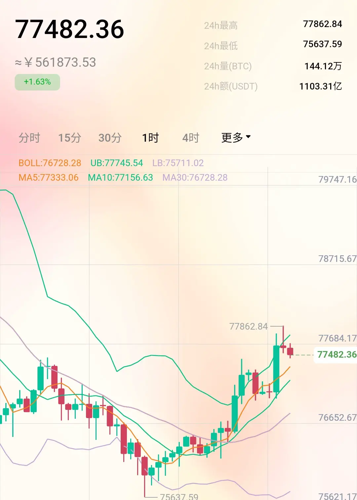The height and width of the screenshot is (500, 357).
Task: Tap the MA5:77333.06 indicator label
Action: [49, 177]
